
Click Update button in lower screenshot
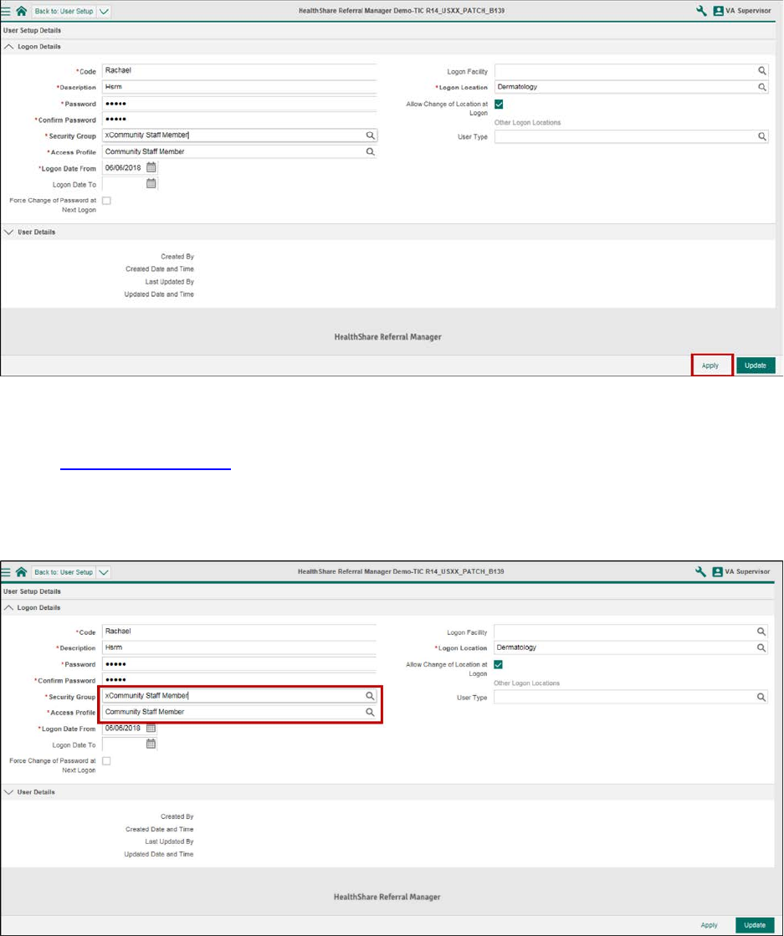pyautogui.click(x=755, y=925)
